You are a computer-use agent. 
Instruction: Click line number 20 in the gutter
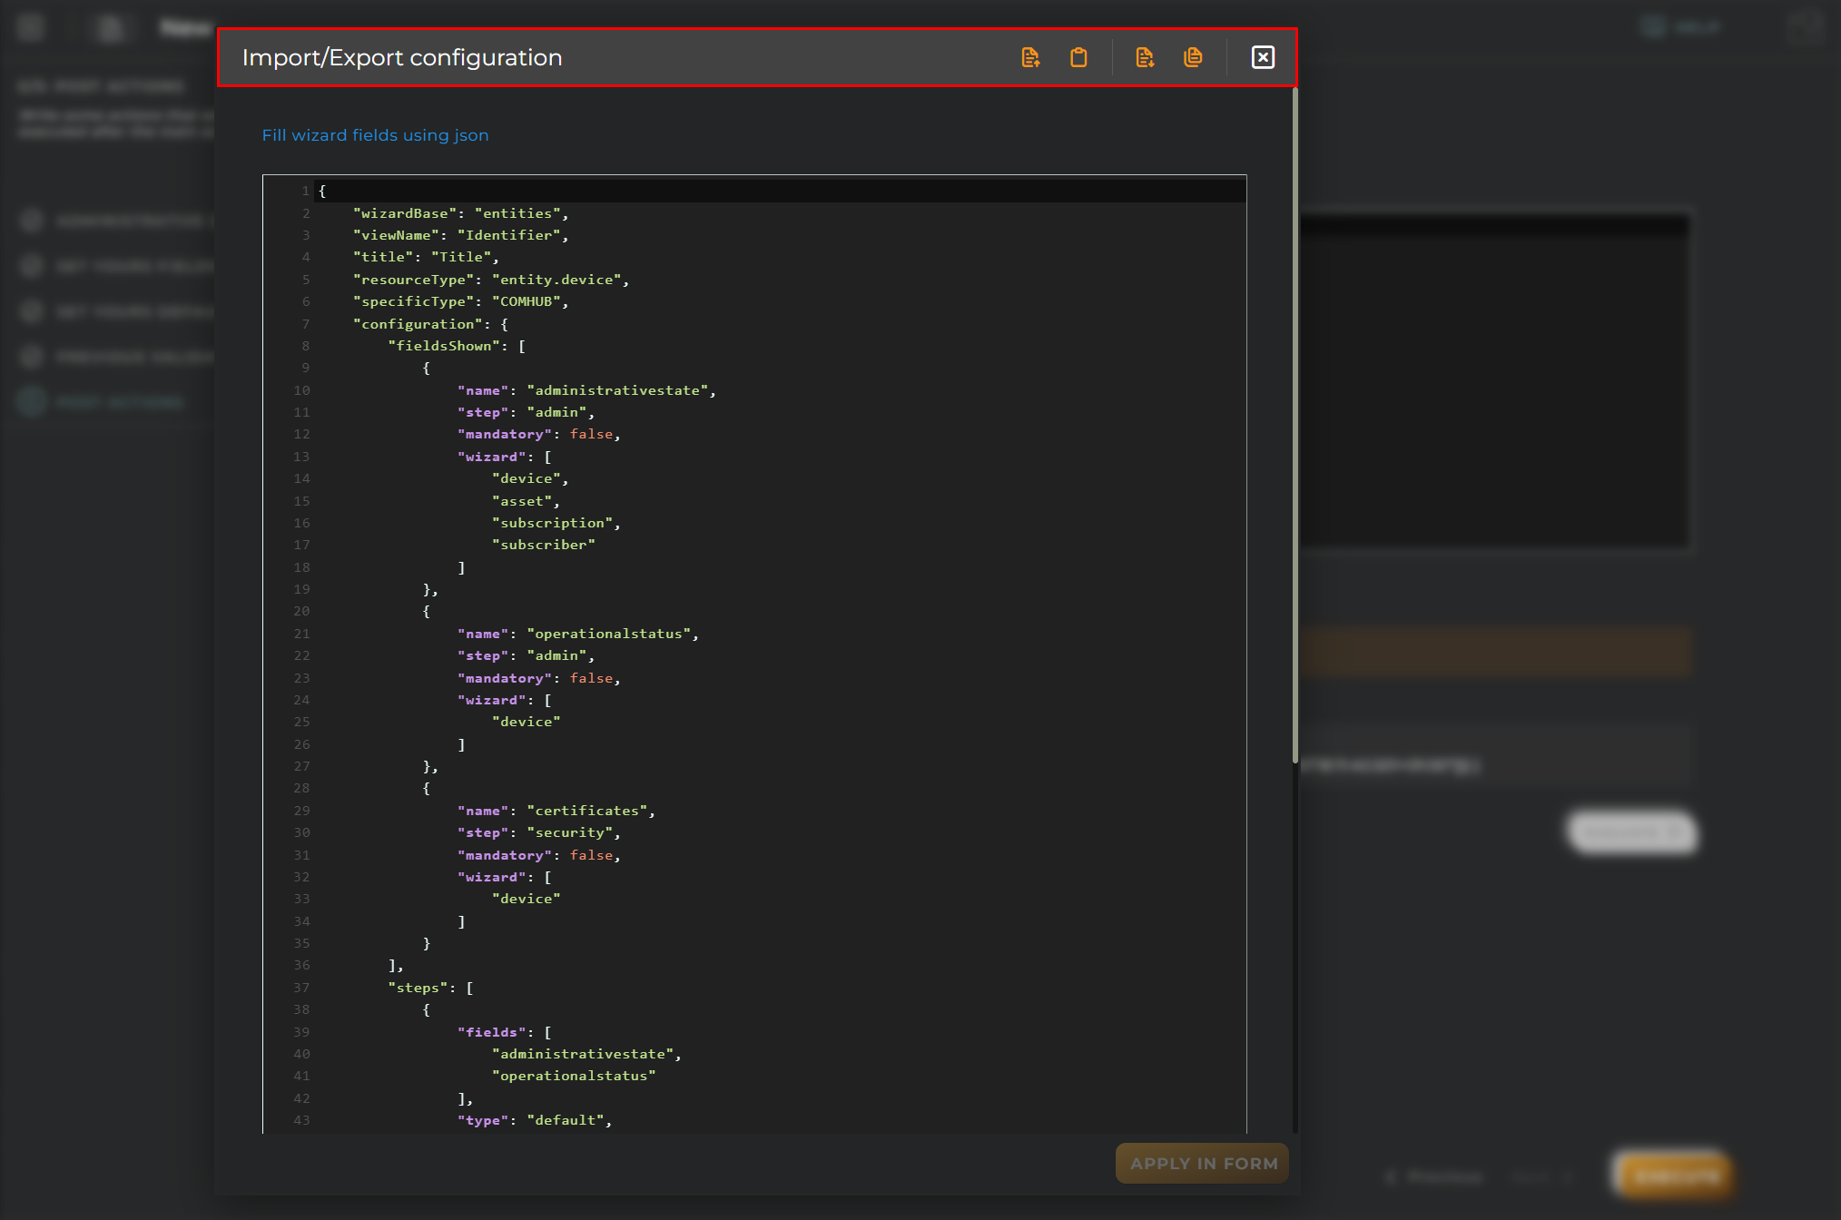(x=301, y=612)
